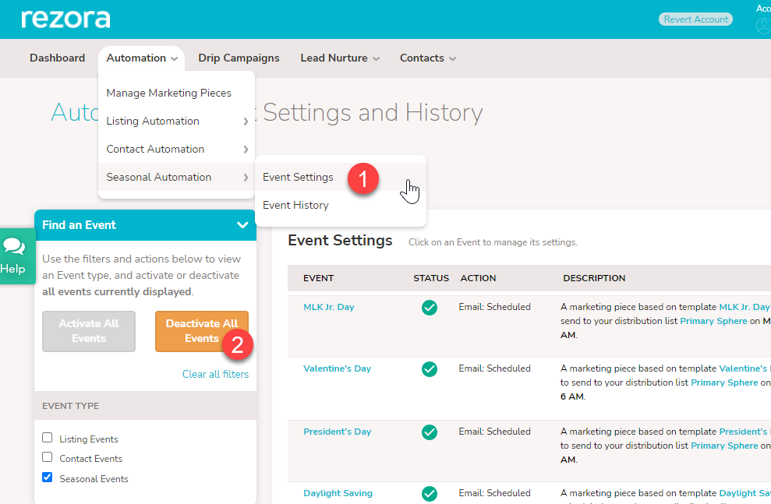Image resolution: width=771 pixels, height=504 pixels.
Task: Select Event Settings submenu item
Action: (x=298, y=178)
